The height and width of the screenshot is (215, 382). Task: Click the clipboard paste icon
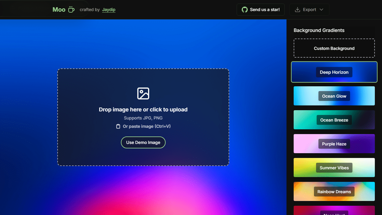point(118,126)
